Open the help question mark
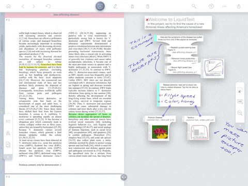 [x=211, y=6]
